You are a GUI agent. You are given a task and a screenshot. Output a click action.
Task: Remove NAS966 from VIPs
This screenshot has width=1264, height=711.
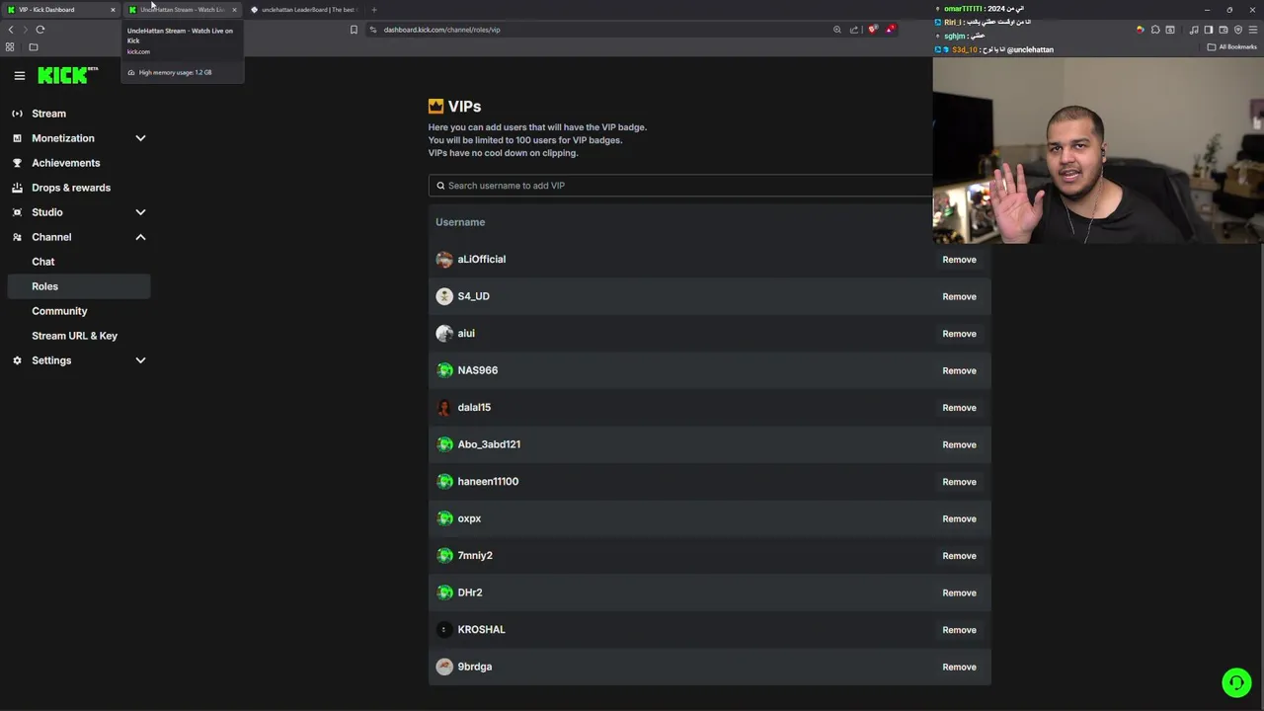(x=959, y=370)
